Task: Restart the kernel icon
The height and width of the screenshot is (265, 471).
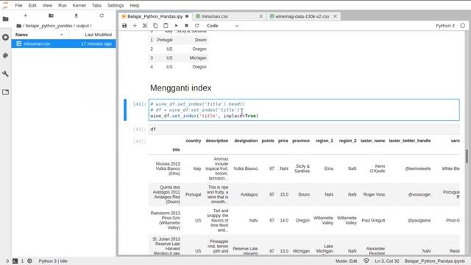Action: [196, 26]
